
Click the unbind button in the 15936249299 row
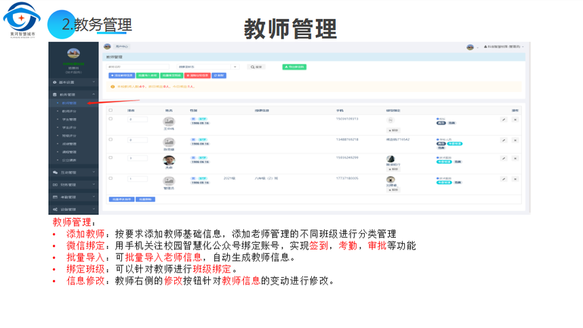click(x=393, y=169)
